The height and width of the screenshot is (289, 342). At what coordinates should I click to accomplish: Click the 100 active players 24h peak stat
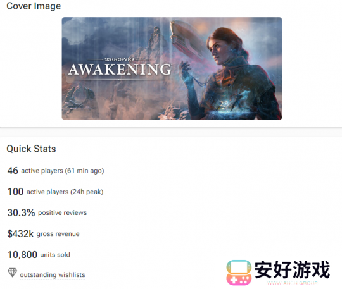click(55, 192)
